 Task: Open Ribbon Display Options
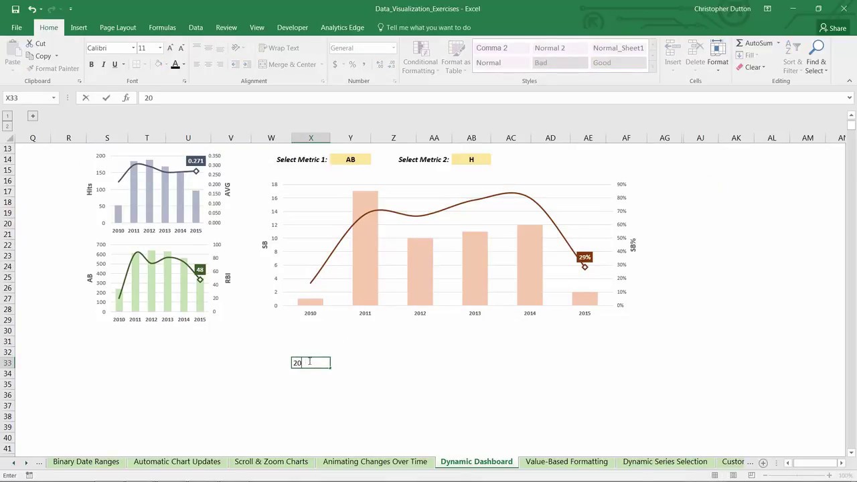click(x=767, y=9)
